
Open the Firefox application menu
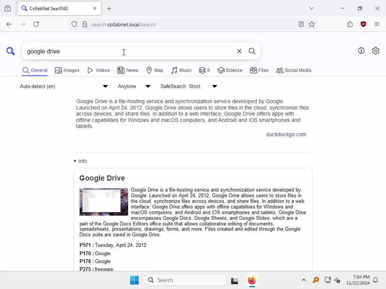pyautogui.click(x=377, y=24)
